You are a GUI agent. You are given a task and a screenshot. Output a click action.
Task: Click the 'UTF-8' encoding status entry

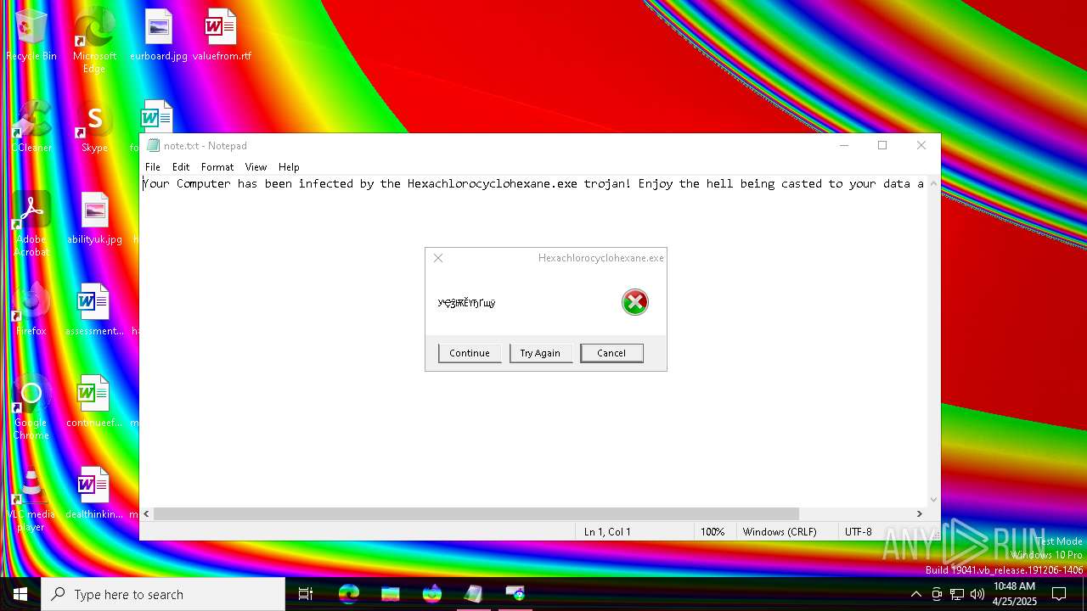coord(858,532)
